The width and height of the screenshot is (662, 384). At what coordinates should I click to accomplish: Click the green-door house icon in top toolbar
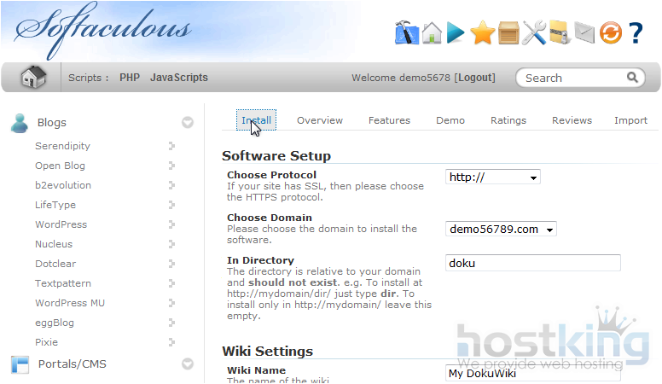point(432,32)
